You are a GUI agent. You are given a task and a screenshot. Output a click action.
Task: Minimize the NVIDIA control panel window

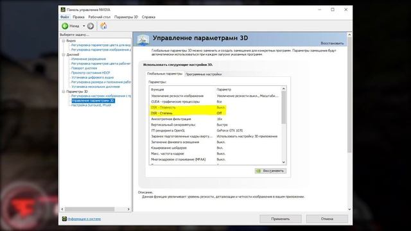320,10
